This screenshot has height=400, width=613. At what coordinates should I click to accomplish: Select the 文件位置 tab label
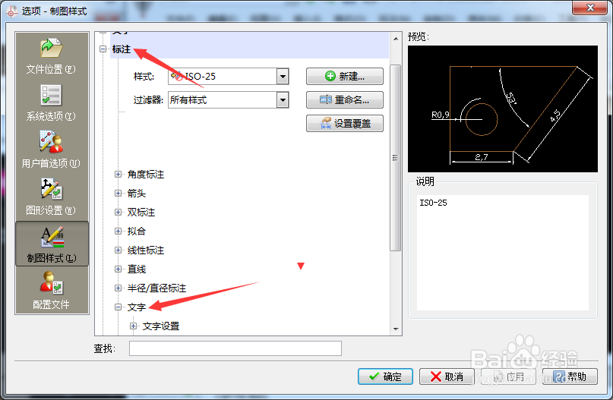51,69
